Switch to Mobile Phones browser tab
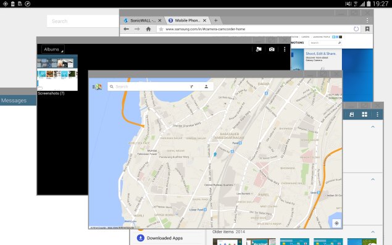The height and width of the screenshot is (245, 392). [x=188, y=20]
